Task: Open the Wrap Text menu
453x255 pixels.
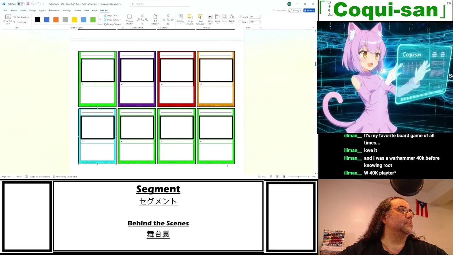Action: tap(210, 20)
